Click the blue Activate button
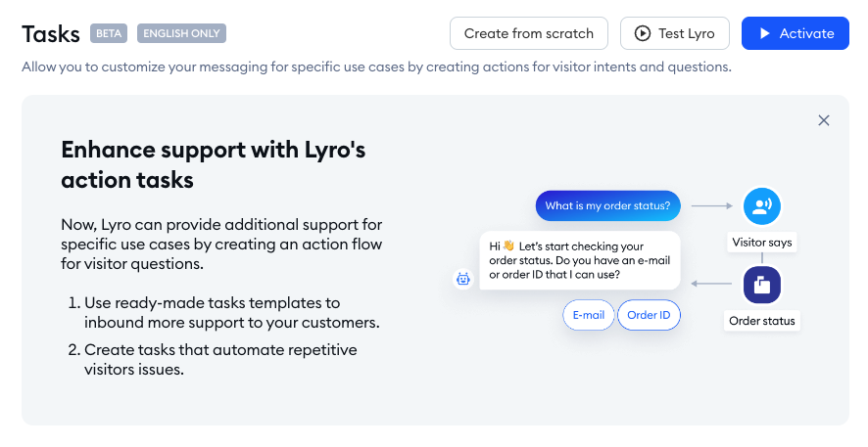Viewport: 868px width, 447px height. click(x=795, y=33)
